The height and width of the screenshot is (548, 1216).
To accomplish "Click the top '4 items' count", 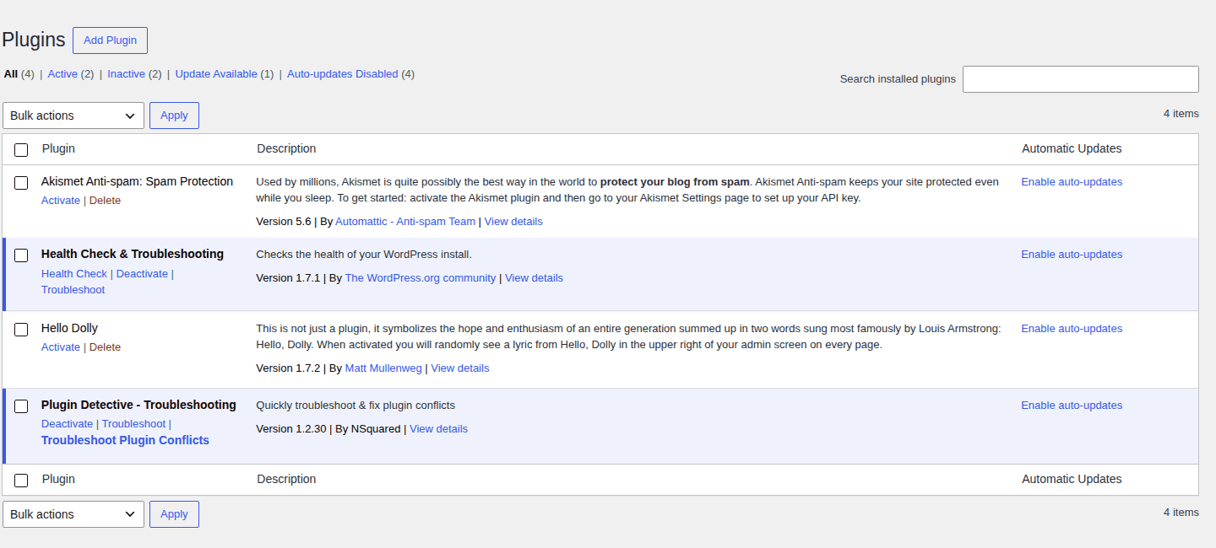I will coord(1181,114).
